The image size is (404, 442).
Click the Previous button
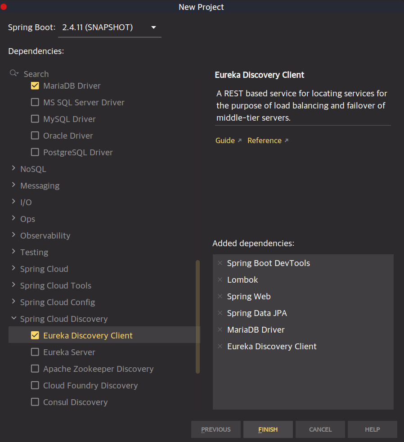tap(216, 429)
